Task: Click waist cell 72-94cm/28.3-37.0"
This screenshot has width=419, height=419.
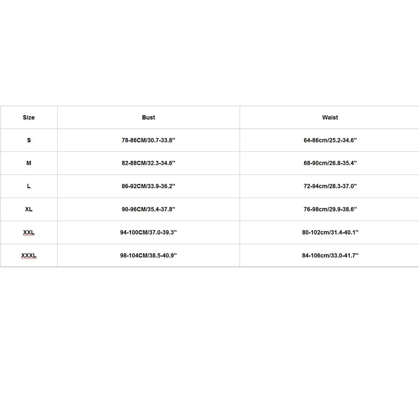Action: [x=330, y=186]
